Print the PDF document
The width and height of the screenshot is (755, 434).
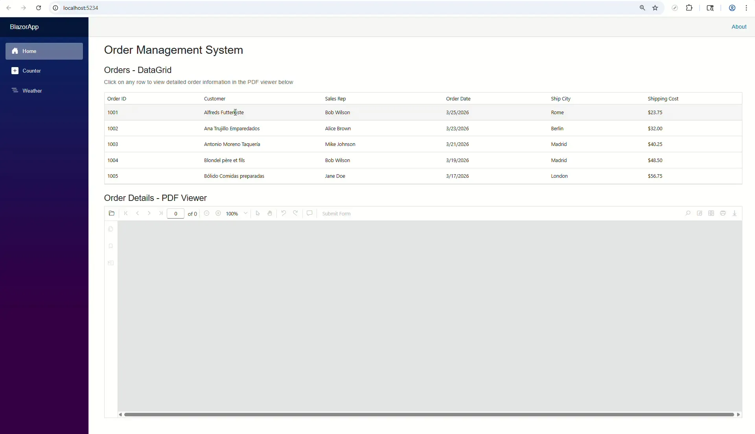[x=723, y=213]
